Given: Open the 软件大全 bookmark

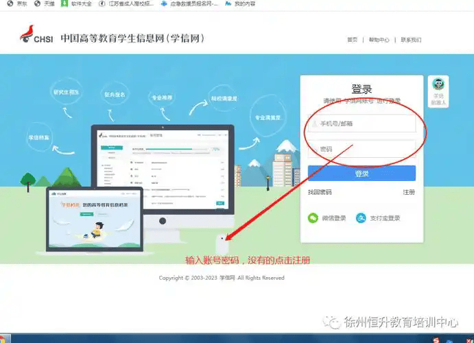Looking at the screenshot, I should 76,3.
